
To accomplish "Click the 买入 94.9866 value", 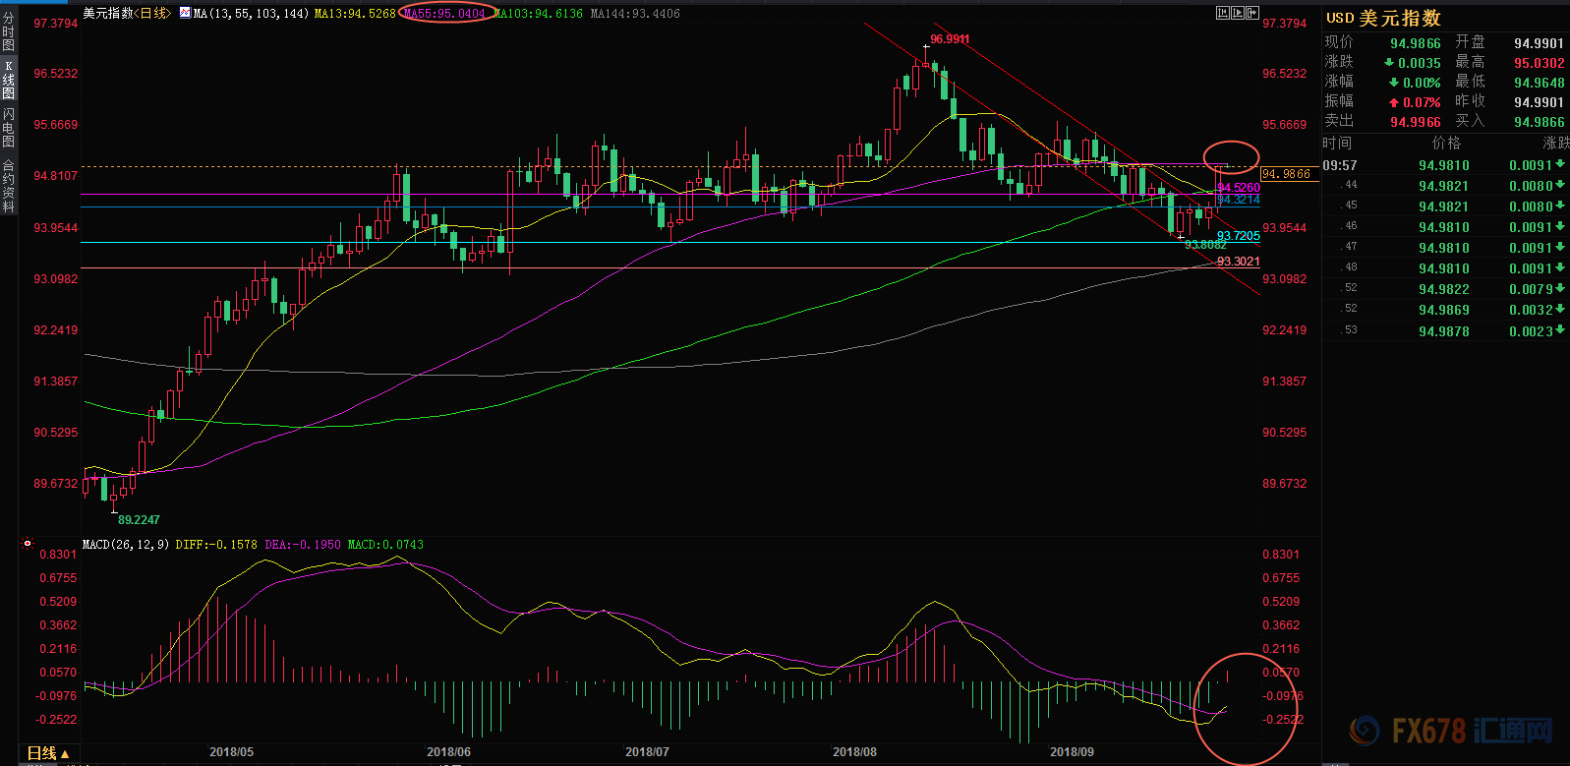I will click(x=1539, y=122).
